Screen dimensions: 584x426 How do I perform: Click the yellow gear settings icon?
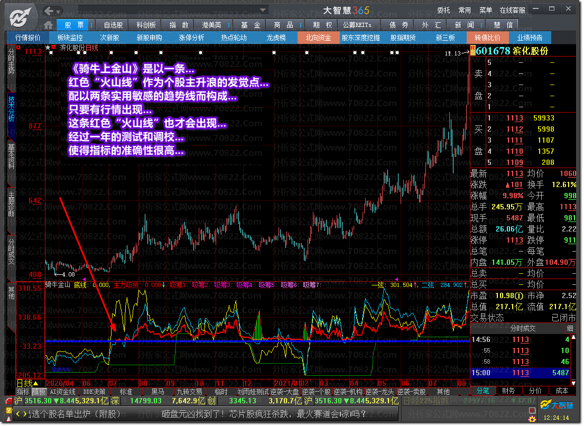532,419
